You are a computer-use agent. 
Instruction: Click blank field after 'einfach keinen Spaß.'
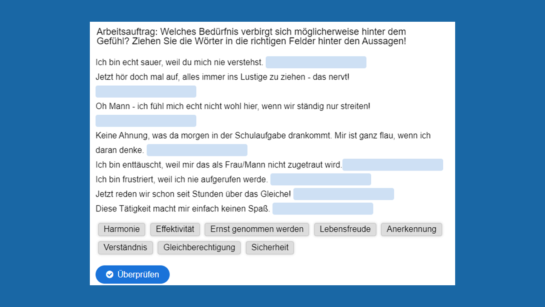click(323, 209)
